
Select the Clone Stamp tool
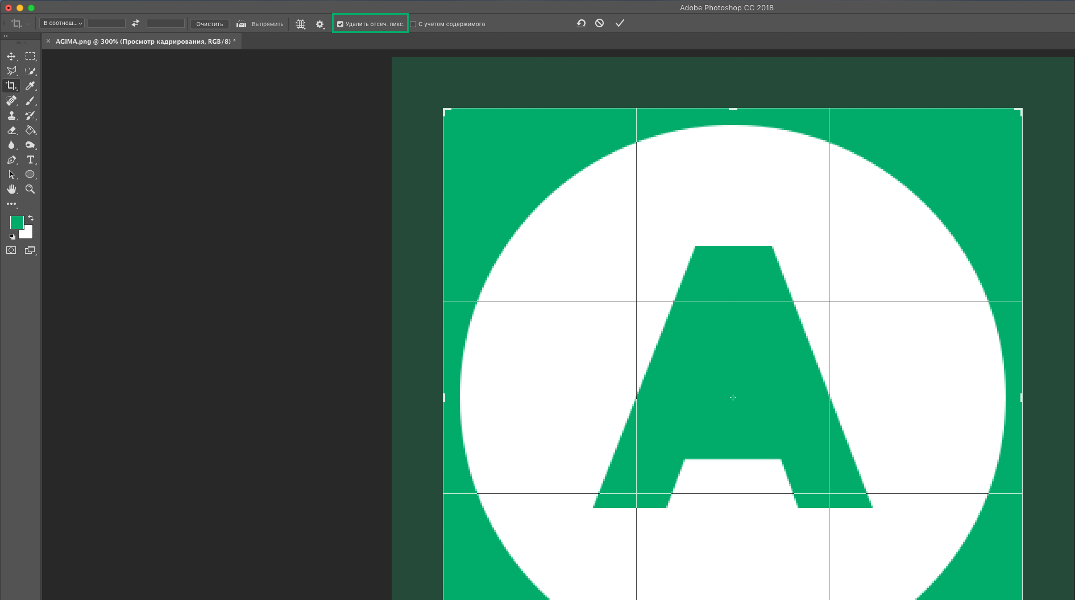pyautogui.click(x=11, y=115)
